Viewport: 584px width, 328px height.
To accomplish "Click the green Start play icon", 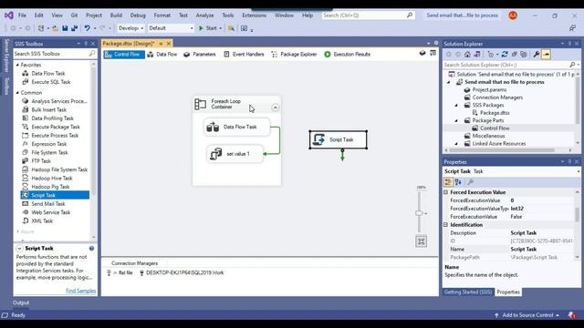I will pyautogui.click(x=201, y=28).
